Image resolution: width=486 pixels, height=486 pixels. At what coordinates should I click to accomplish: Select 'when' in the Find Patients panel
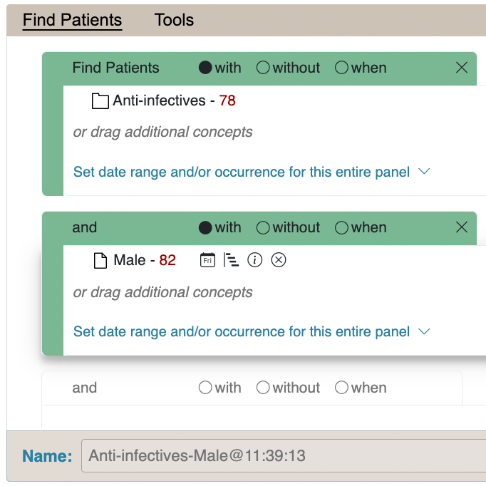(341, 68)
